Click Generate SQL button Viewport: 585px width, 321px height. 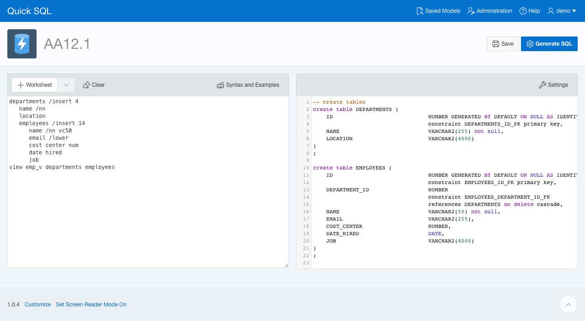pyautogui.click(x=549, y=44)
